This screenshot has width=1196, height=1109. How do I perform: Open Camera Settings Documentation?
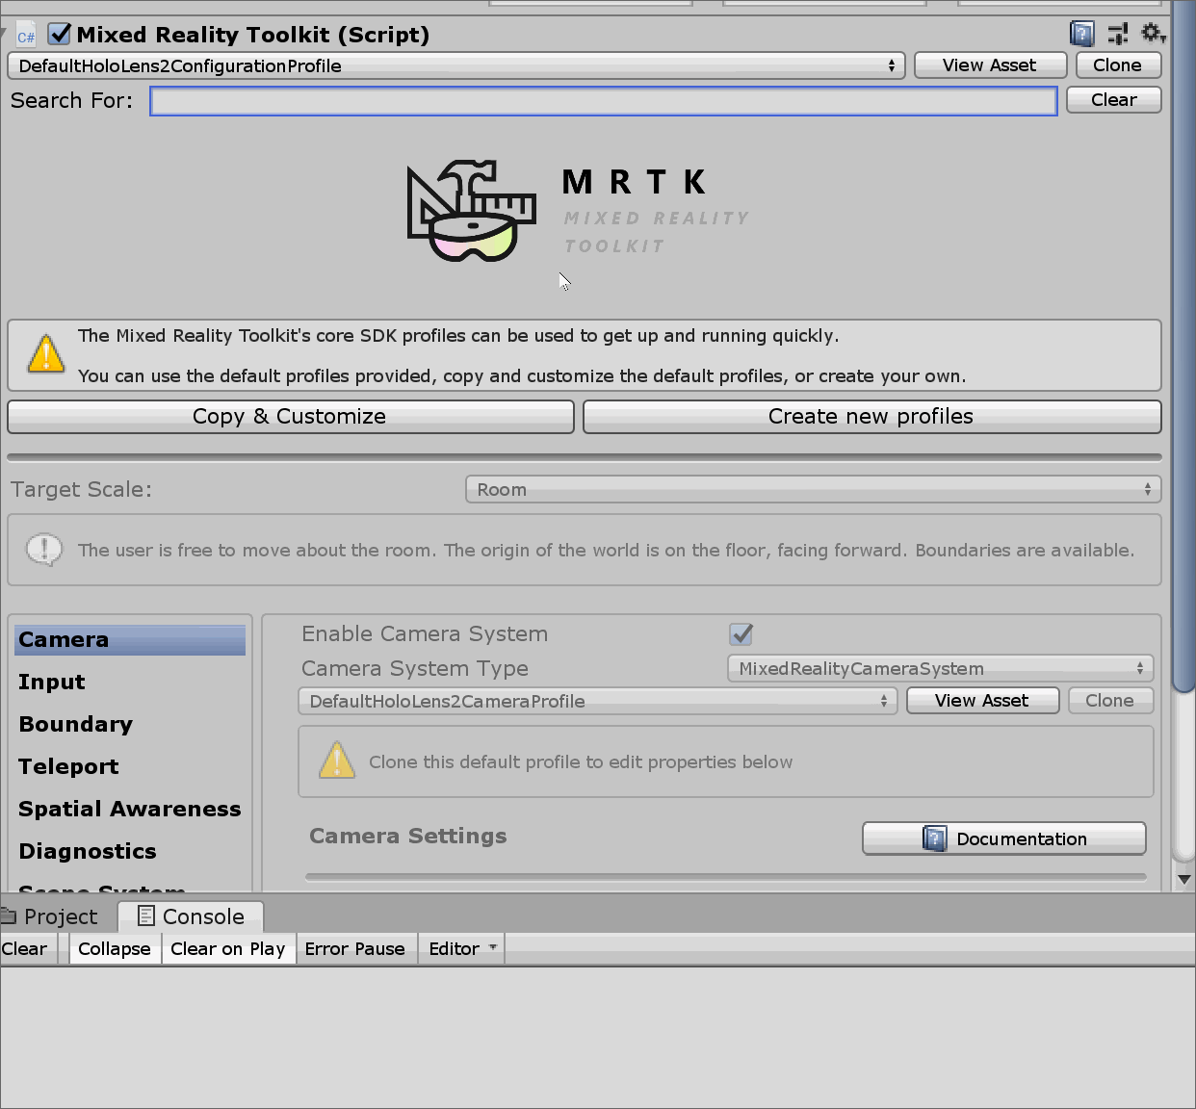1003,838
